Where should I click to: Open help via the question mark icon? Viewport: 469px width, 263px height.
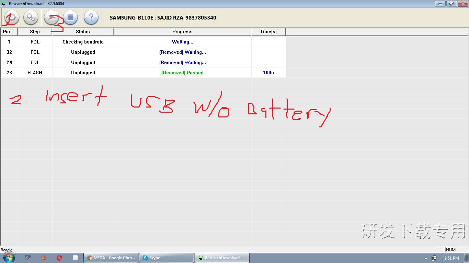pyautogui.click(x=91, y=17)
